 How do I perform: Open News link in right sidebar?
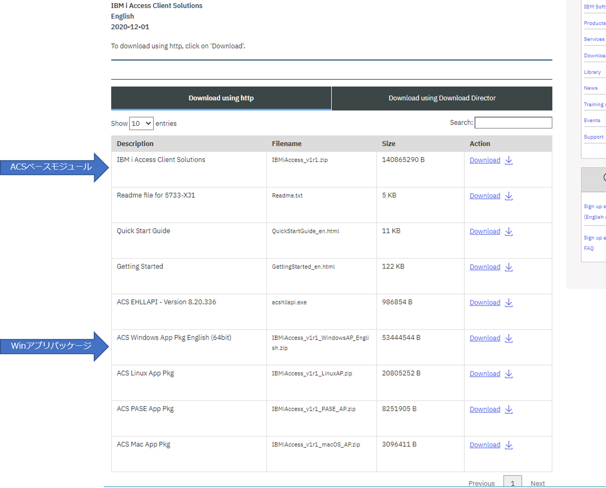pyautogui.click(x=591, y=88)
